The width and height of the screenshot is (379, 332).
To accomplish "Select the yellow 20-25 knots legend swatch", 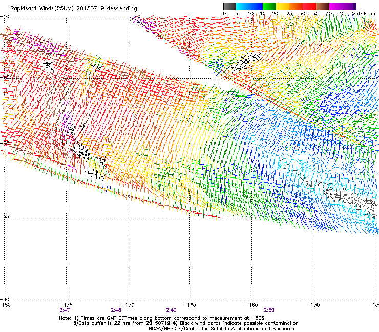I will [283, 6].
